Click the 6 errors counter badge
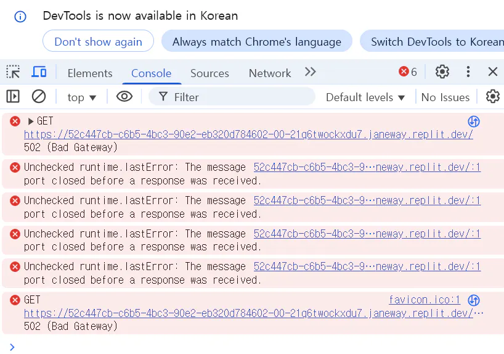The width and height of the screenshot is (504, 354). pyautogui.click(x=407, y=72)
